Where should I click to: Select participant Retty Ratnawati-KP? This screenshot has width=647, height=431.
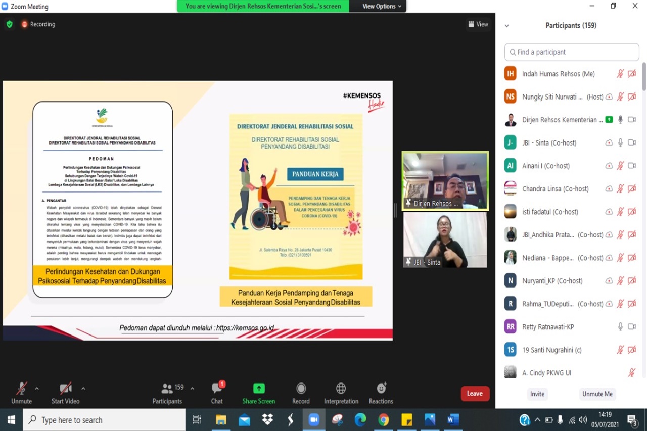(572, 327)
